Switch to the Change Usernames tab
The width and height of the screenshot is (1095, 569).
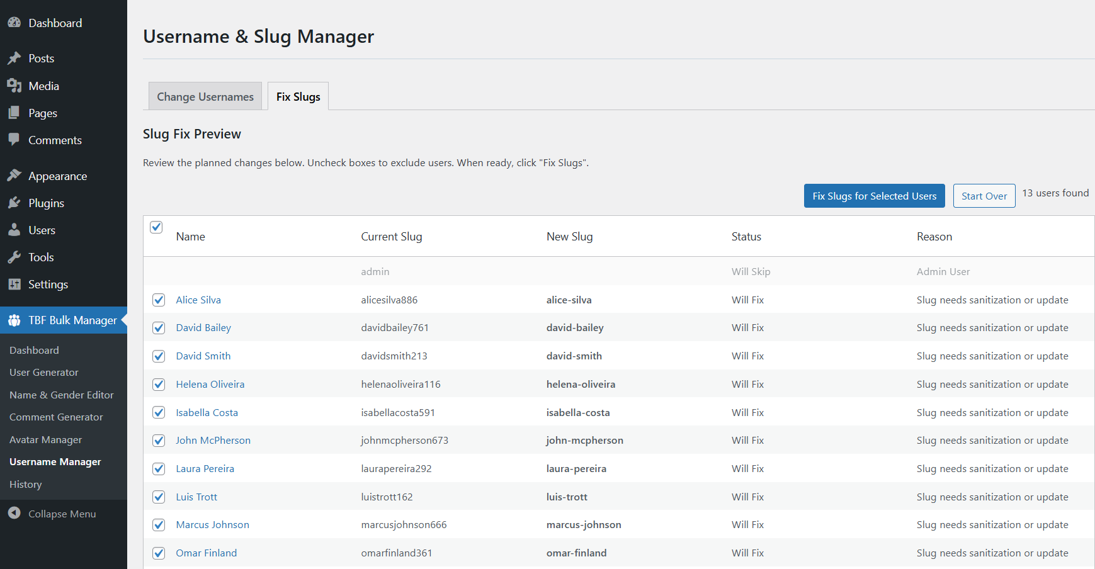tap(205, 97)
